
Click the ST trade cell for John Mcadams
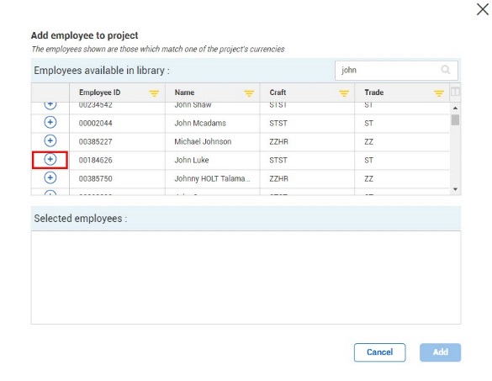[x=402, y=124]
